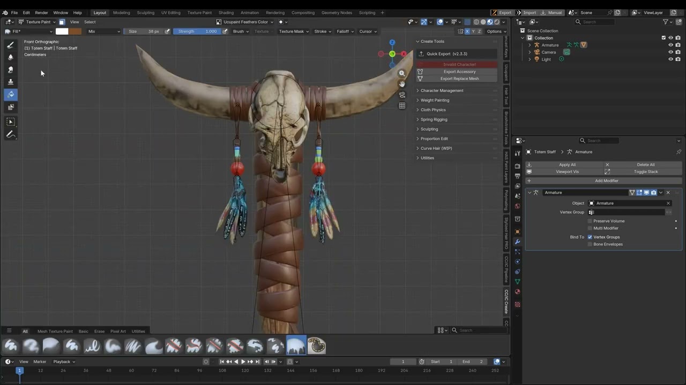Open the Mix blend mode dropdown
Viewport: 686px width, 385px height.
pos(104,32)
